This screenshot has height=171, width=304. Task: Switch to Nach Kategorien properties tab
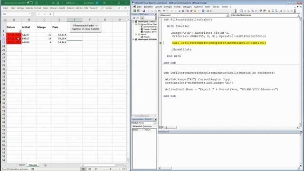(x=148, y=126)
